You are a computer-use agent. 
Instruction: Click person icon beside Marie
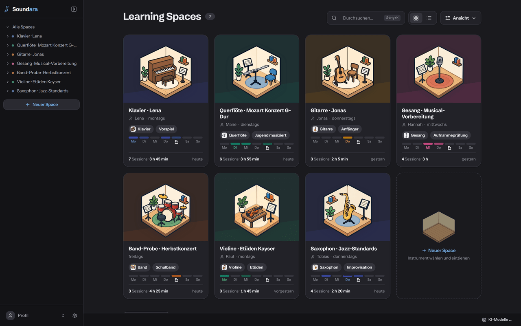pos(222,125)
